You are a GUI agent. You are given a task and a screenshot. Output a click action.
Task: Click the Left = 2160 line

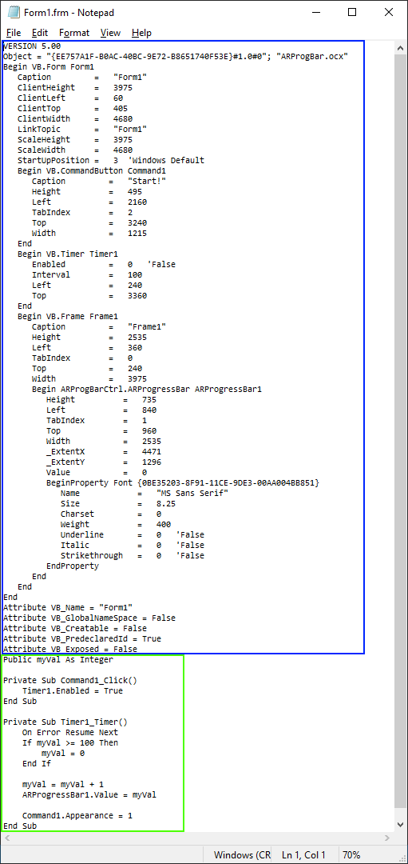coord(89,202)
